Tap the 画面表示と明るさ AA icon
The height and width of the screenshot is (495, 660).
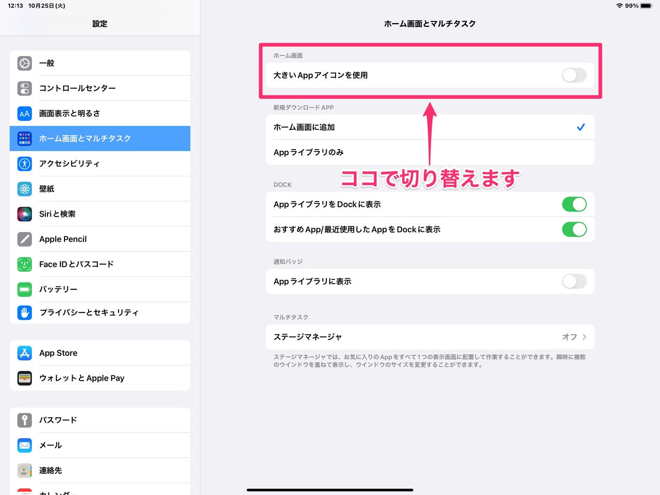(x=25, y=114)
